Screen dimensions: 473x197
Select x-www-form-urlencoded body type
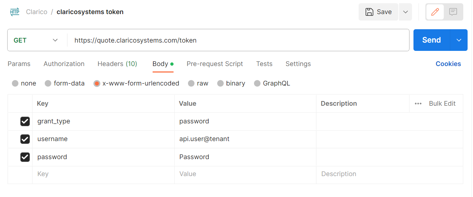(x=97, y=83)
